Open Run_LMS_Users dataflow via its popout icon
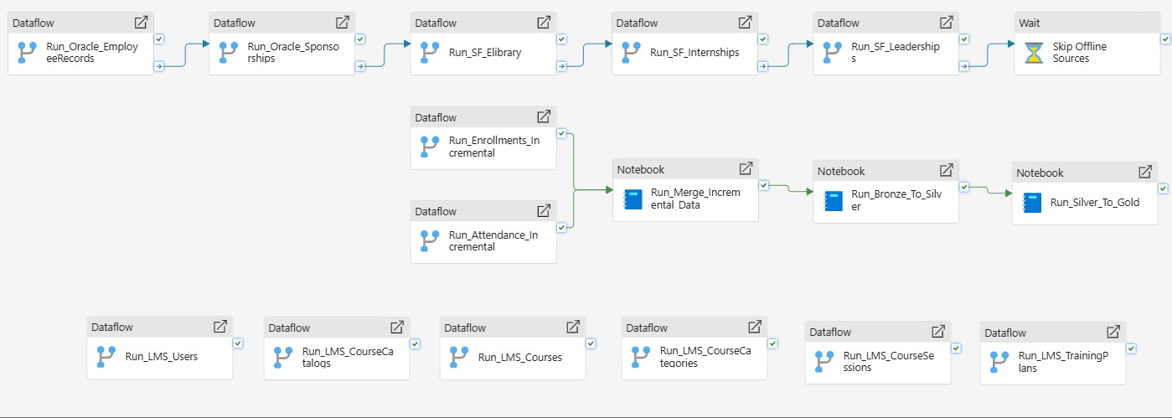Screen dimensions: 1172x418 (x=219, y=326)
